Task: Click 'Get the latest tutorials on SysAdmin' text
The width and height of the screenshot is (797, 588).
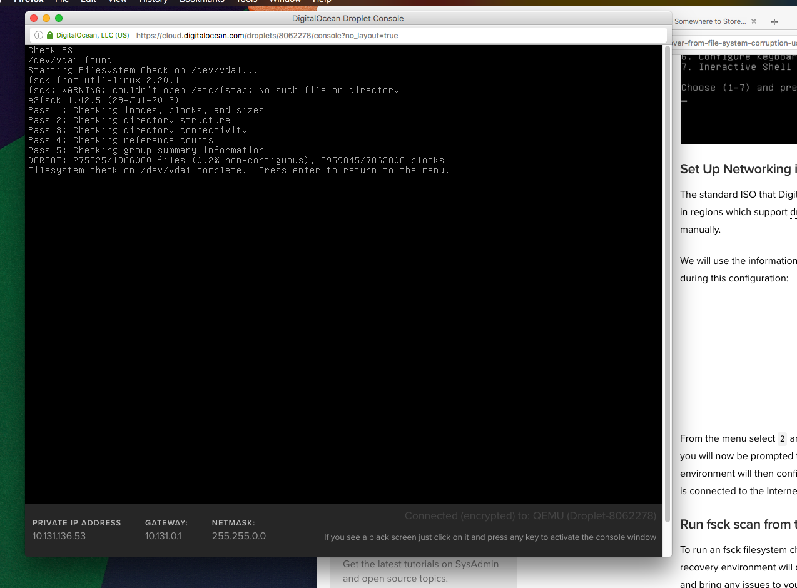Action: click(421, 564)
